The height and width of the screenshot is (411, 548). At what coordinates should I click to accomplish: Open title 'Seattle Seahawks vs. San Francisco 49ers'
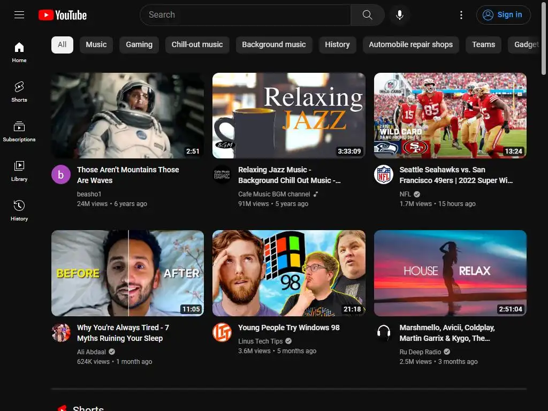click(x=456, y=175)
